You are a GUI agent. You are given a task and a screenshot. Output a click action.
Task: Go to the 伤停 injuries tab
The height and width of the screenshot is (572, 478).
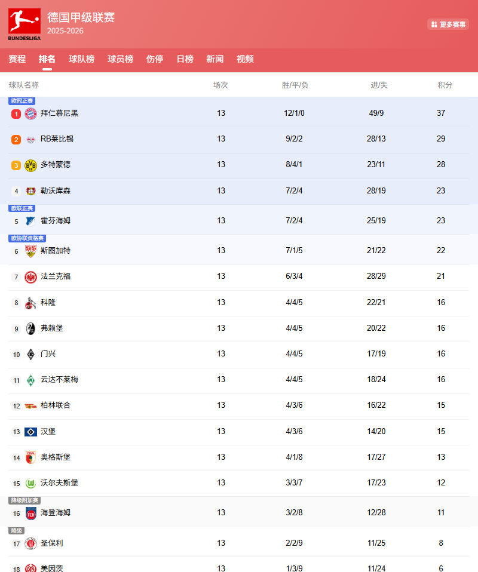click(155, 59)
